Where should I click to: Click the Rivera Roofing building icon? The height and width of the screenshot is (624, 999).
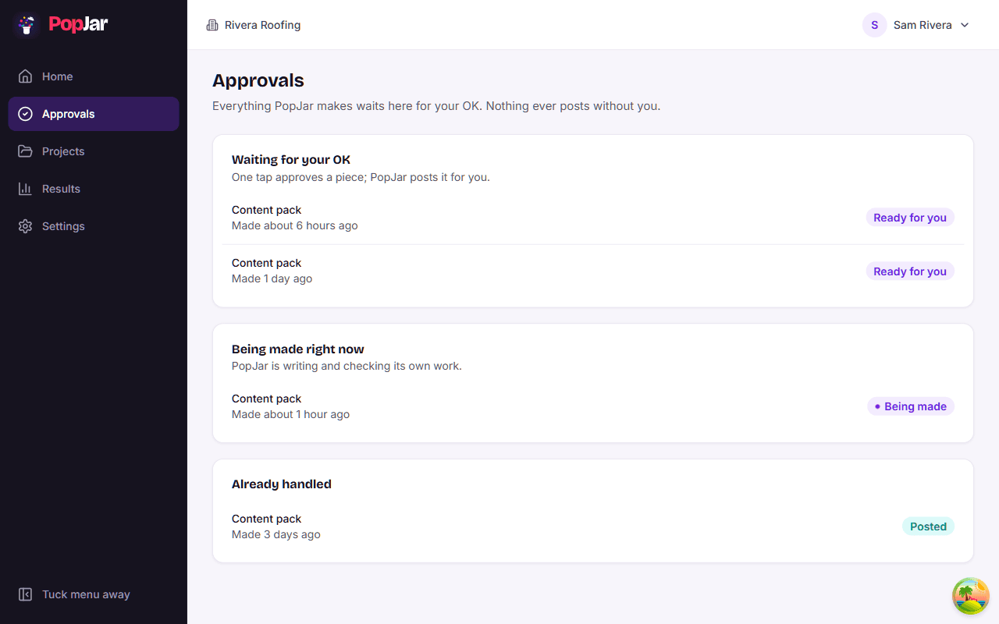click(x=212, y=25)
